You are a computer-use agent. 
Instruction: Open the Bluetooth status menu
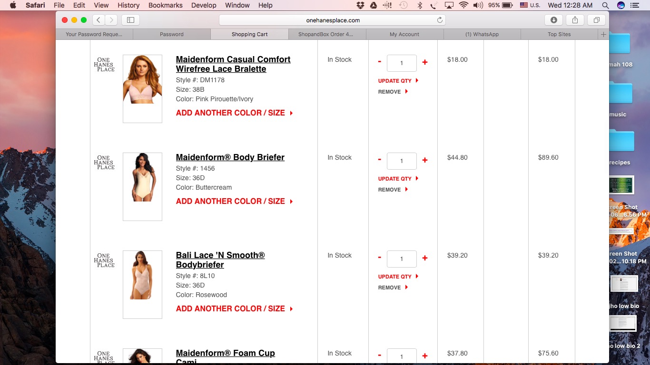[x=420, y=5]
